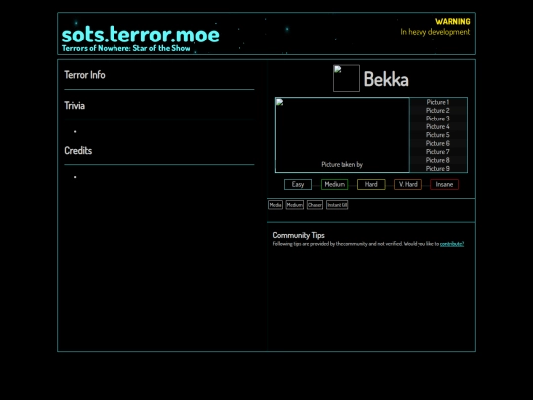This screenshot has height=400, width=533.
Task: Click the Community Tips heading
Action: (x=298, y=235)
